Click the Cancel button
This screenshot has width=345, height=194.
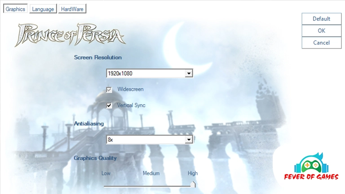[322, 43]
